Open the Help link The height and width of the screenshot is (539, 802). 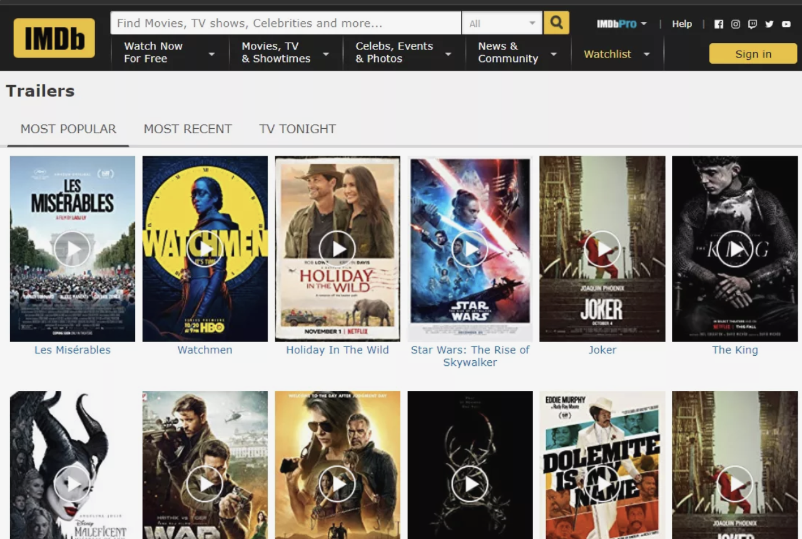(682, 24)
